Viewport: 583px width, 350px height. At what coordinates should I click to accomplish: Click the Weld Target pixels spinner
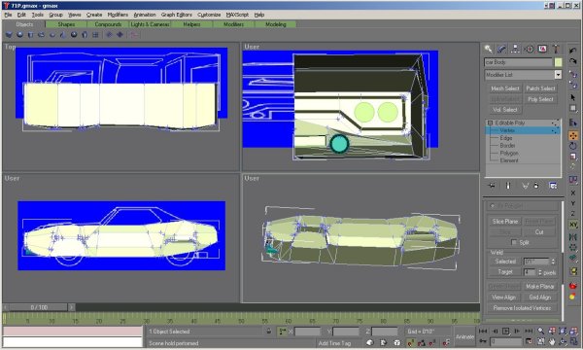coord(540,272)
